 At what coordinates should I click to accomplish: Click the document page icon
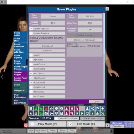pyautogui.click(x=61, y=113)
